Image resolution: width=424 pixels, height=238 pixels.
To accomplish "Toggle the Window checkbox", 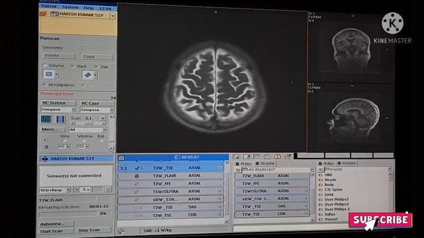I will 83,141.
